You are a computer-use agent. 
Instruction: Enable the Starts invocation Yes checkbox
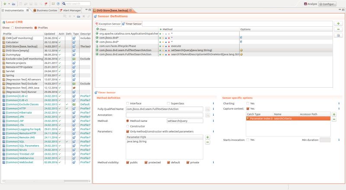(248, 140)
